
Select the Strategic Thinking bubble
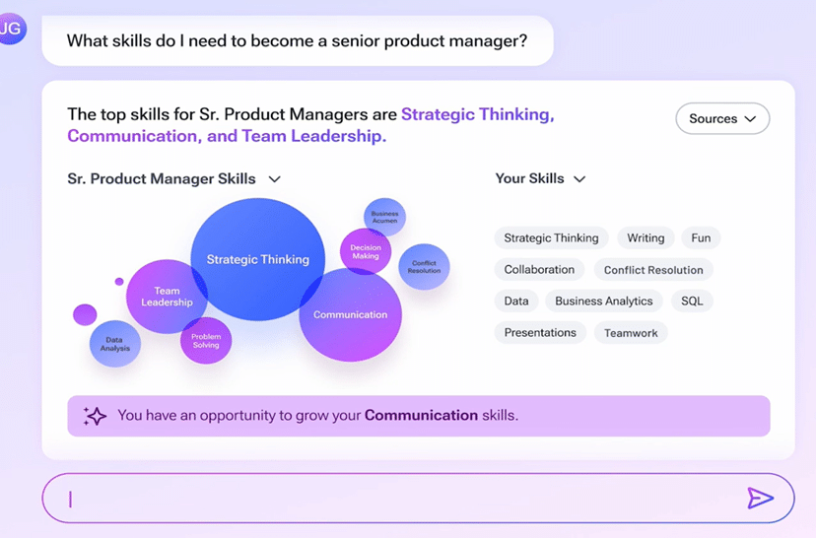257,259
